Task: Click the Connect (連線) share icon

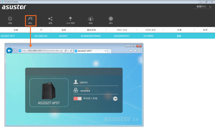Action: [x=50, y=20]
